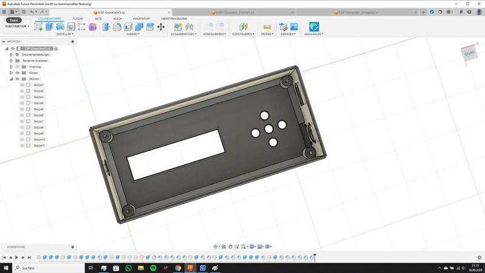Image resolution: width=485 pixels, height=273 pixels.
Task: Click the ViewCube in the corner
Action: [x=469, y=53]
